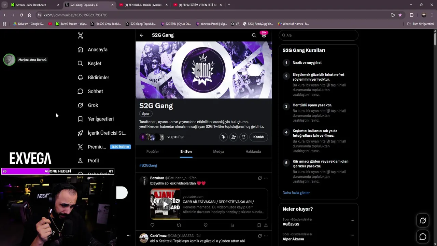Open Tüm Yer İşaretleri folder
Viewport: 437px width, 246px height.
pyautogui.click(x=421, y=24)
